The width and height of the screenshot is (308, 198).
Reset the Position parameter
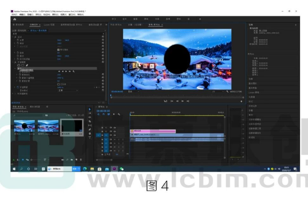[x=103, y=40]
